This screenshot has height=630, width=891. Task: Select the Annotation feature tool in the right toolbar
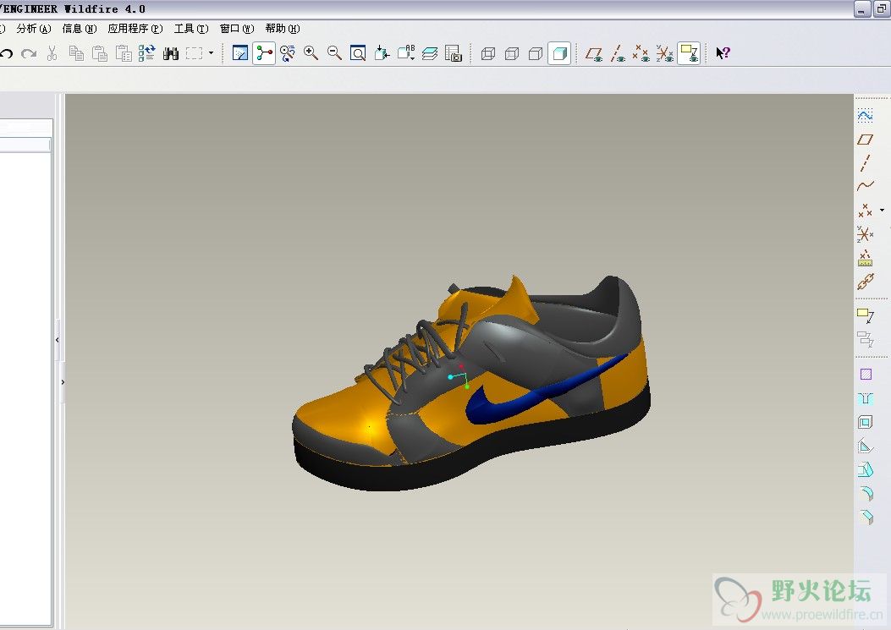[x=865, y=315]
